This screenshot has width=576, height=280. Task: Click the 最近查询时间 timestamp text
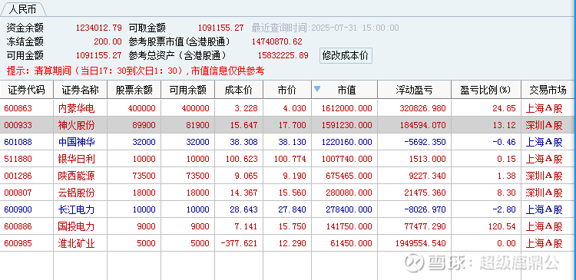pos(325,28)
